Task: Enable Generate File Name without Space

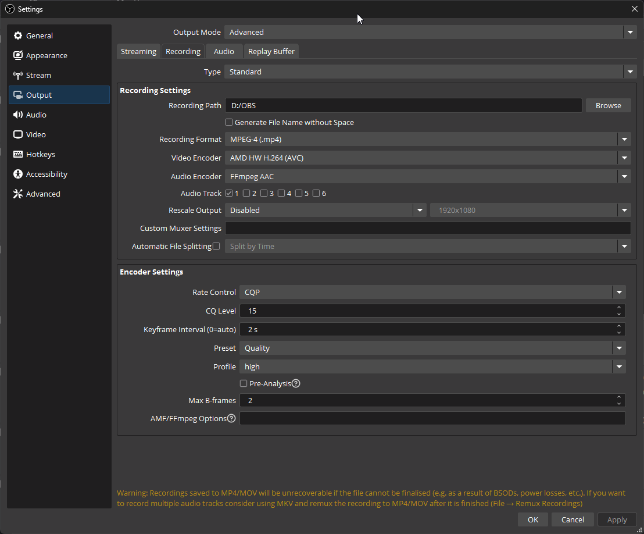Action: click(229, 123)
